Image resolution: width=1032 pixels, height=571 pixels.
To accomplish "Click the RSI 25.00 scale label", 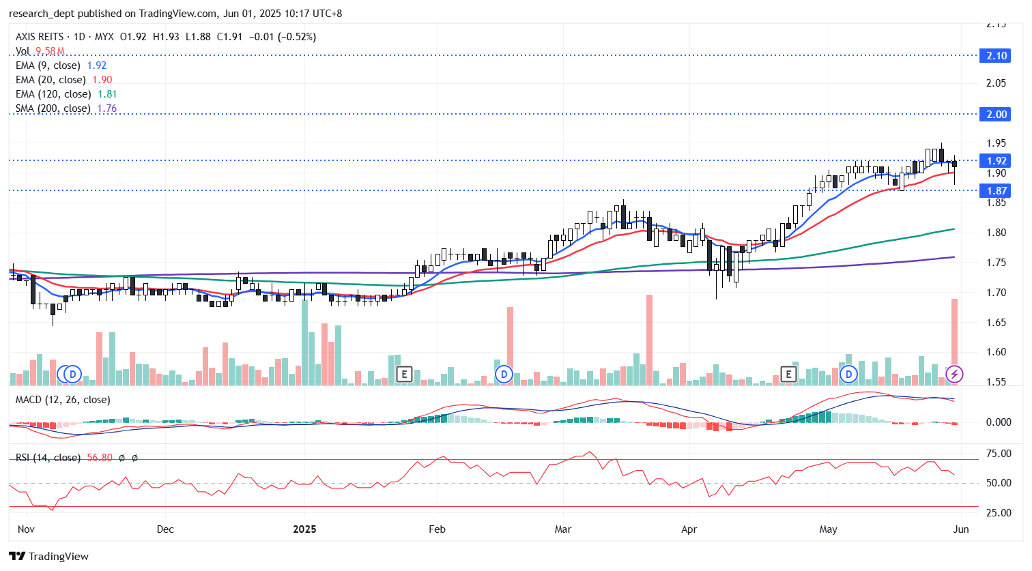I will point(999,513).
